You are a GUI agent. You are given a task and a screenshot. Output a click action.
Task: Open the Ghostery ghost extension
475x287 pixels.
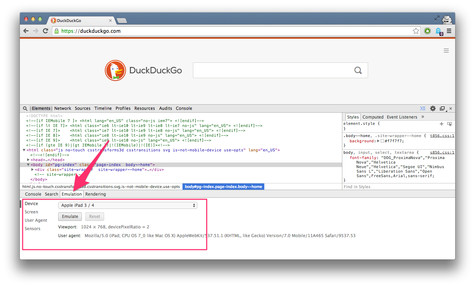438,31
